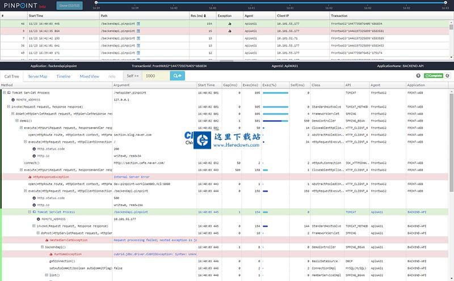The width and height of the screenshot is (454, 281).
Task: Sort by the Start Time column header
Action: click(x=36, y=16)
